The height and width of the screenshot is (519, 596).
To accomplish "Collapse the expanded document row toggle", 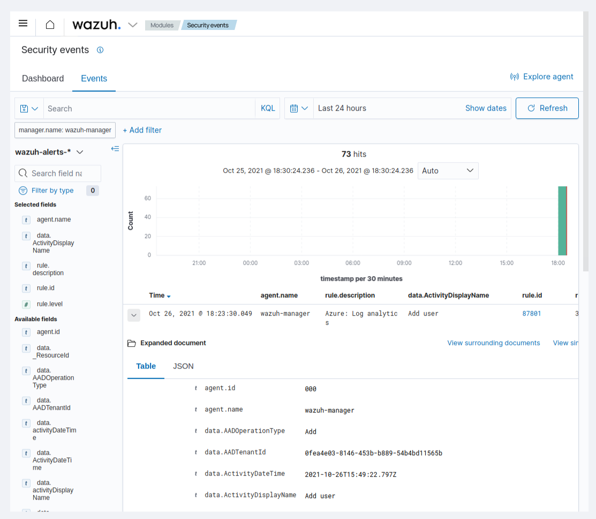I will pos(134,315).
